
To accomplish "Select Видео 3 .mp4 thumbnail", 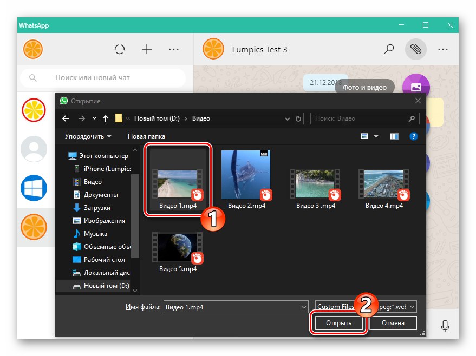I will coord(315,184).
